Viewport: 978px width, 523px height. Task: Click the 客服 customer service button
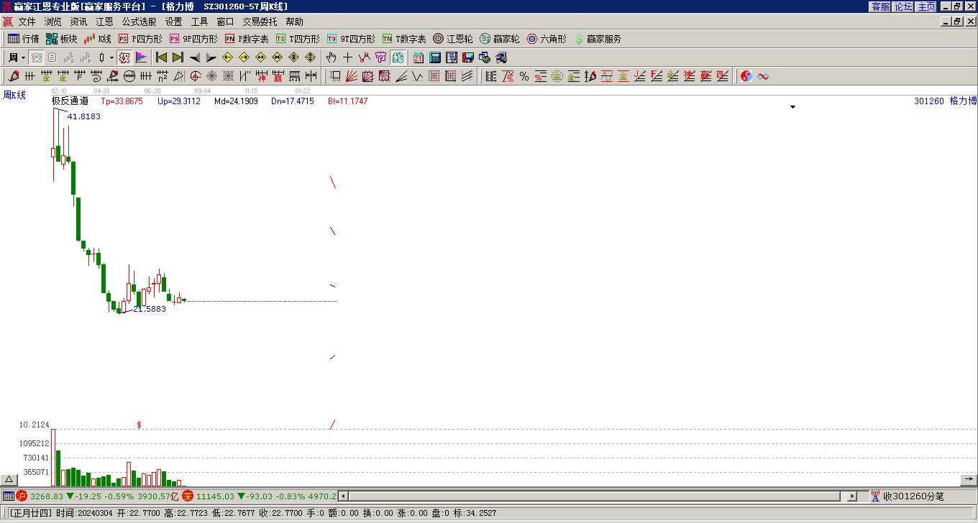click(x=880, y=6)
